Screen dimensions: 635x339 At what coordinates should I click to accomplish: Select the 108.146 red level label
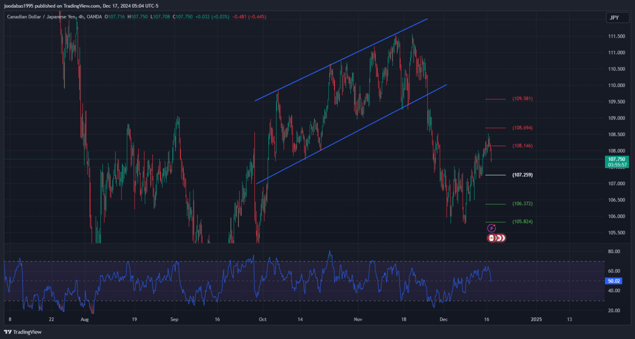pyautogui.click(x=522, y=146)
